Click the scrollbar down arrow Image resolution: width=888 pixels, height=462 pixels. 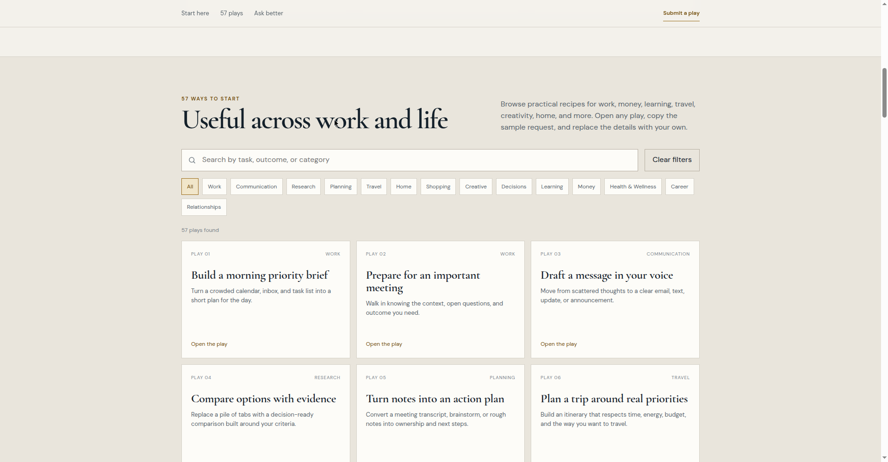point(884,458)
